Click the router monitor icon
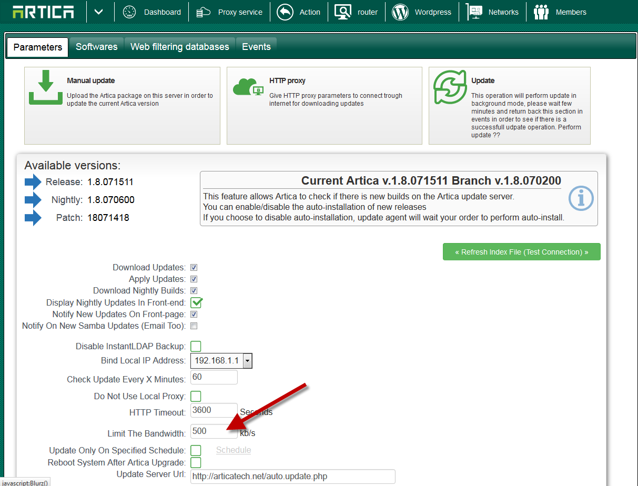The height and width of the screenshot is (486, 638). pyautogui.click(x=343, y=12)
